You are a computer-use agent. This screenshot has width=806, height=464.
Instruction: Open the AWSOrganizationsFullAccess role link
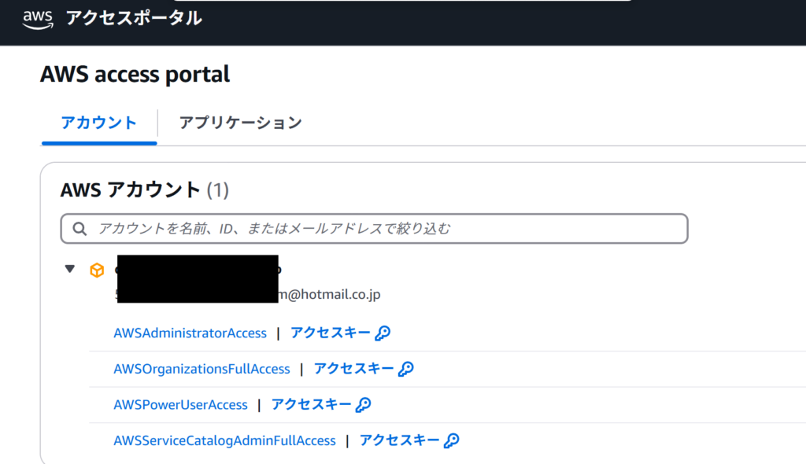point(201,369)
